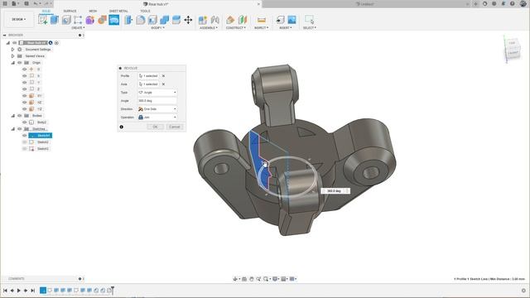Open the Design workspace dropdown

click(18, 19)
